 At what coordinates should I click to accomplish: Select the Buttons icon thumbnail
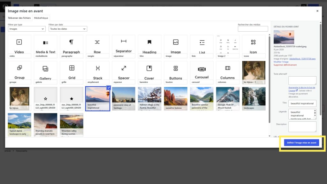click(x=176, y=73)
